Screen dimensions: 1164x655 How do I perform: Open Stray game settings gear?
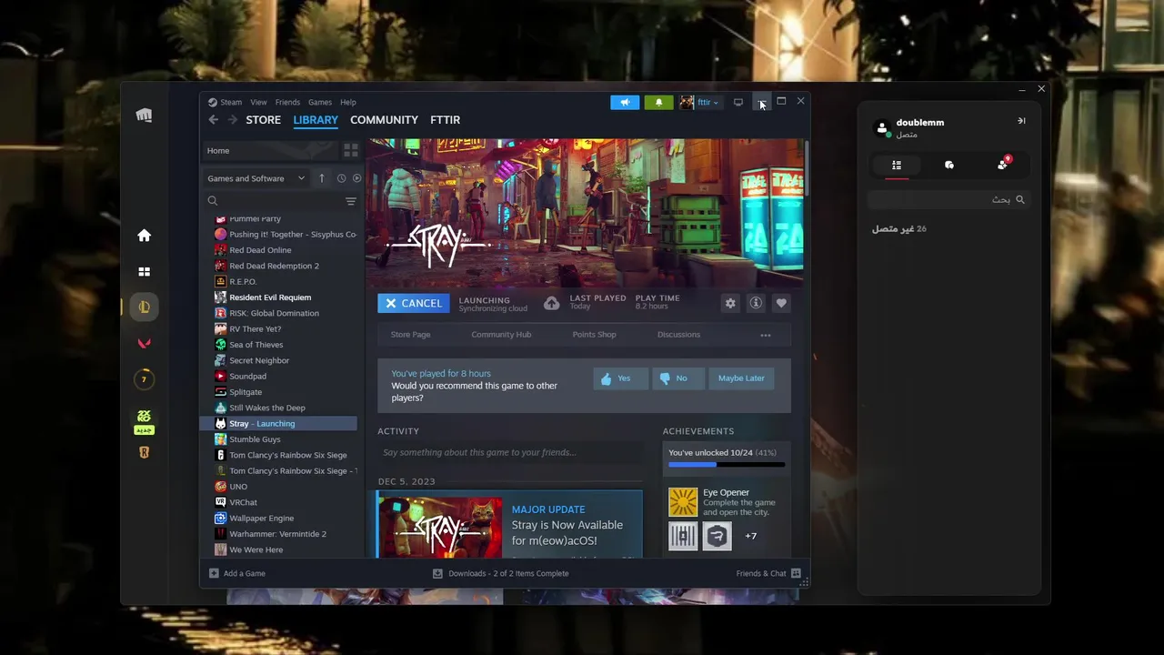730,303
